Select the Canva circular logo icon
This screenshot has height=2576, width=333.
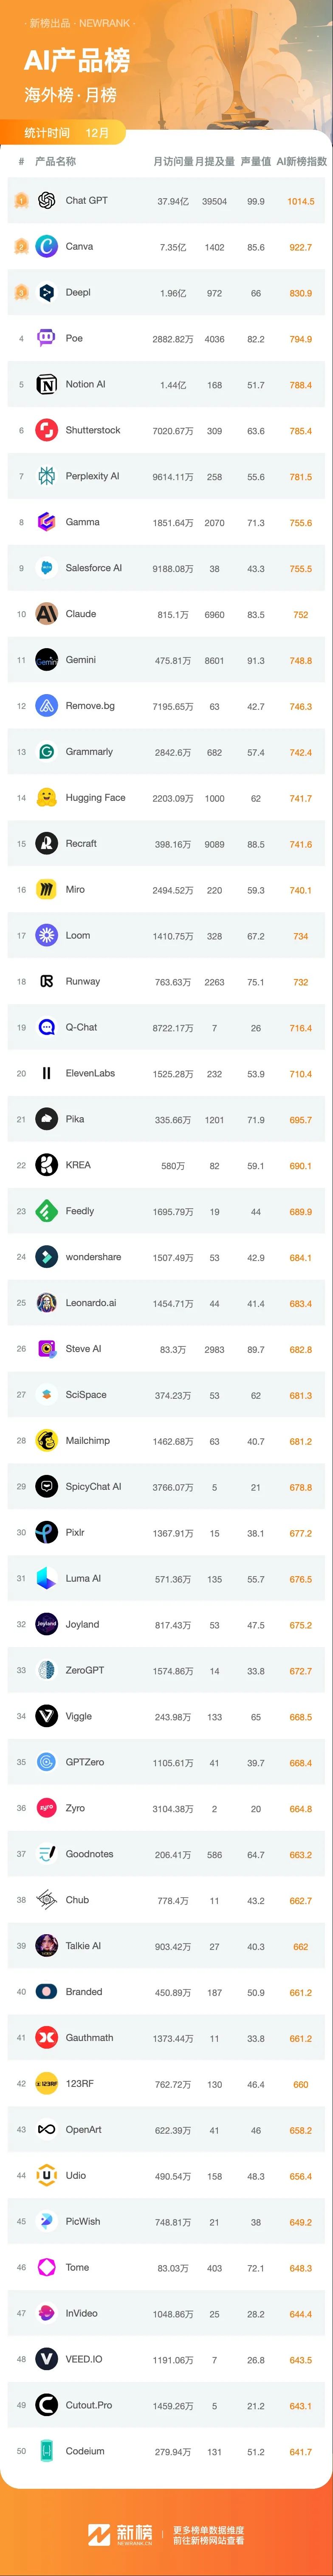[46, 247]
